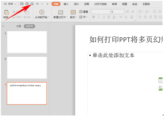Toggle Underline formatting
Viewport: 164px width, 116px height.
click(x=104, y=17)
